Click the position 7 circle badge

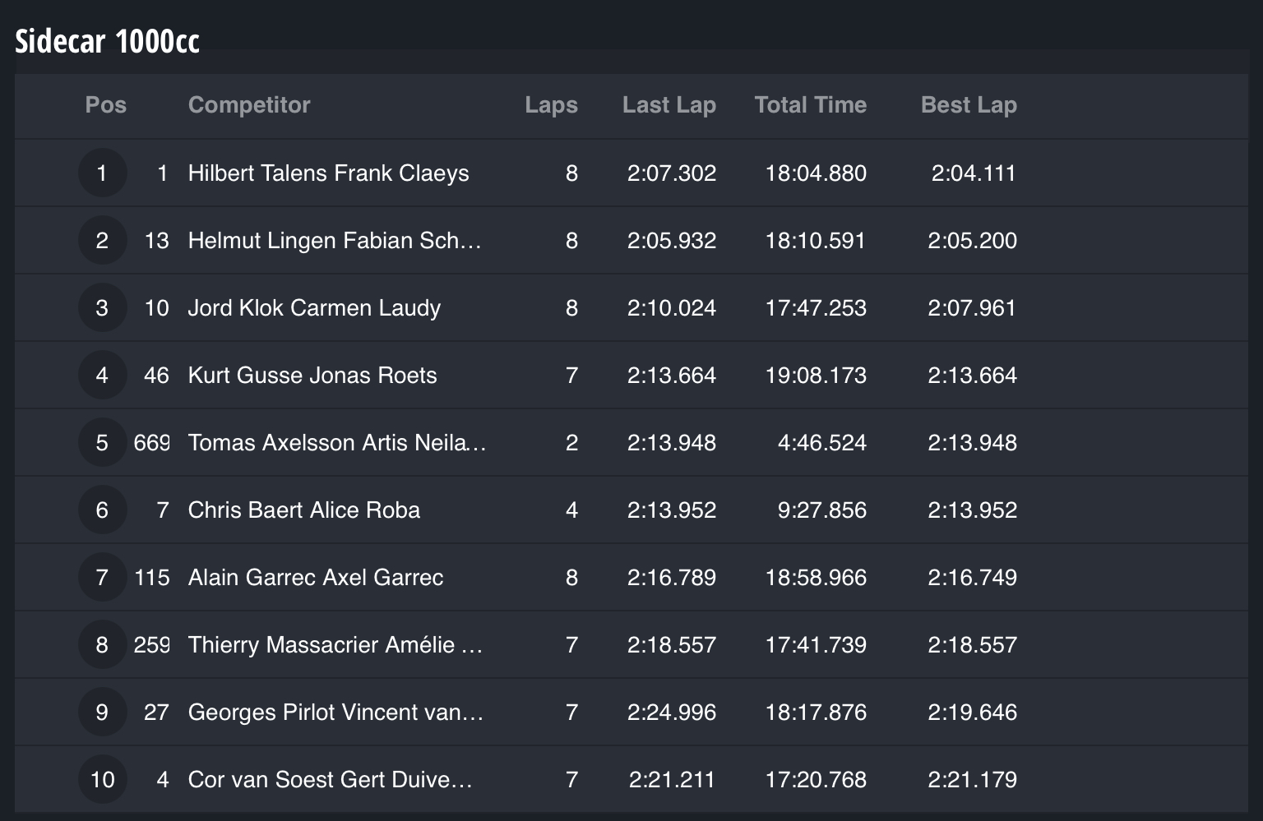pos(102,577)
